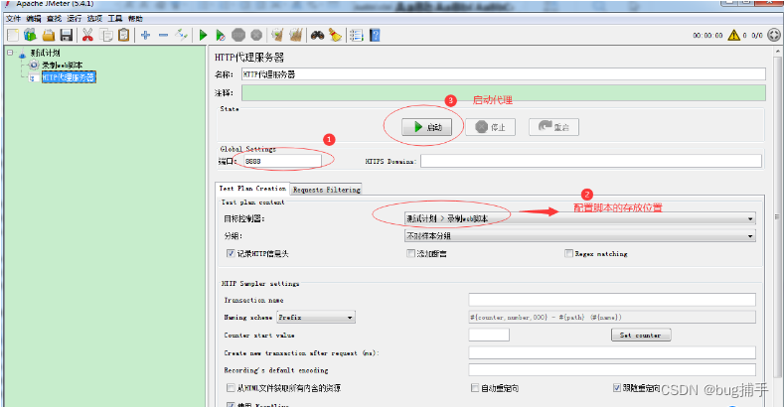Click the Open file folder icon
The height and width of the screenshot is (407, 784).
click(x=49, y=35)
